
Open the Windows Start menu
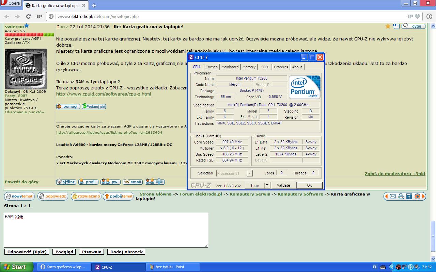point(17,267)
